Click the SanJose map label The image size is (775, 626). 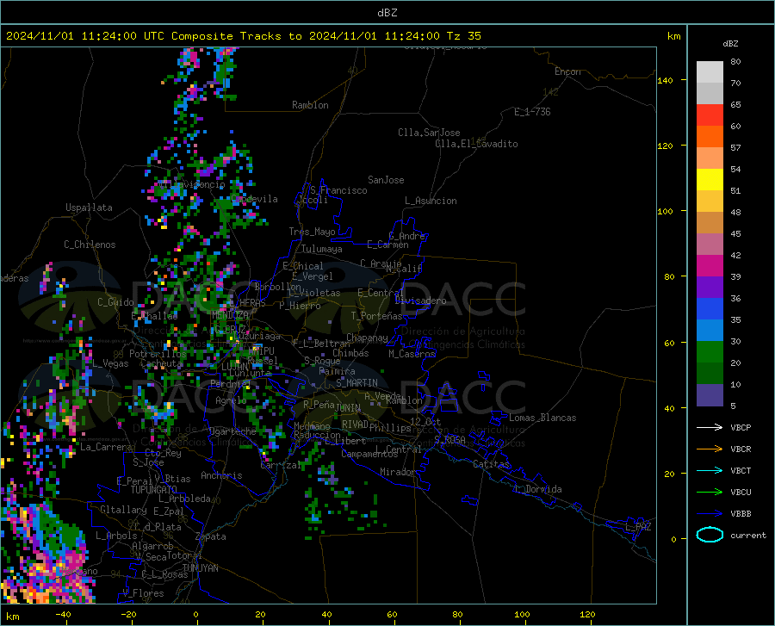(386, 180)
